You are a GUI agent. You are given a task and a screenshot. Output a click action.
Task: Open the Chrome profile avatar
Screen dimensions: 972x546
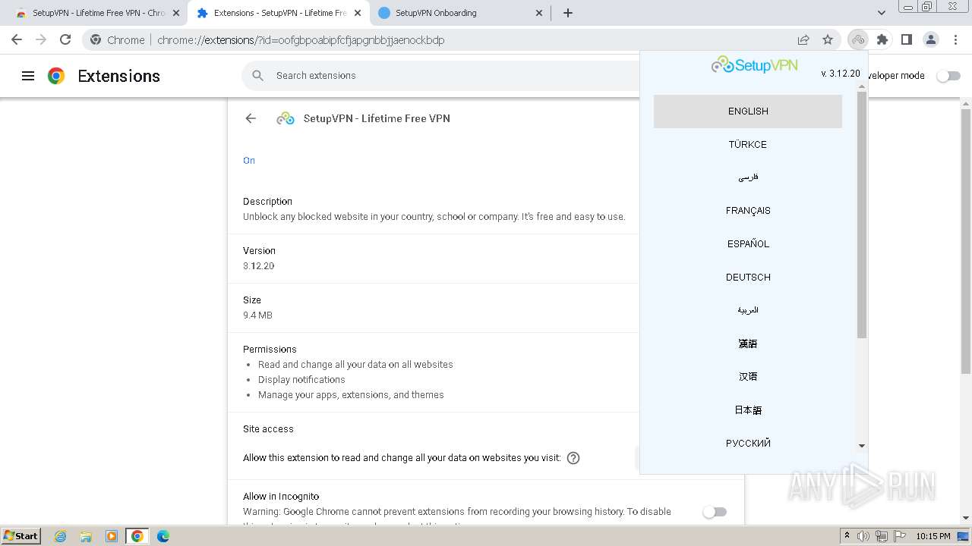pos(930,39)
